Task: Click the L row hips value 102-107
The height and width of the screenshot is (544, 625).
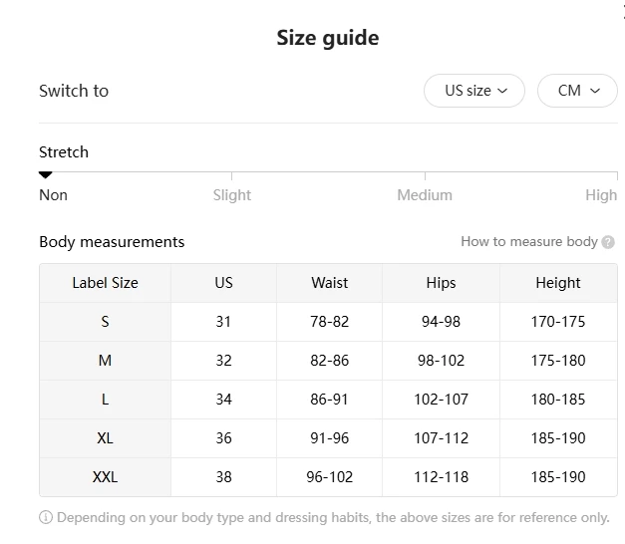Action: [441, 400]
